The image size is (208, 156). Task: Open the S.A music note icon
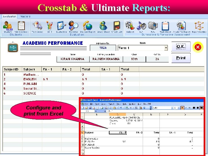point(141,26)
